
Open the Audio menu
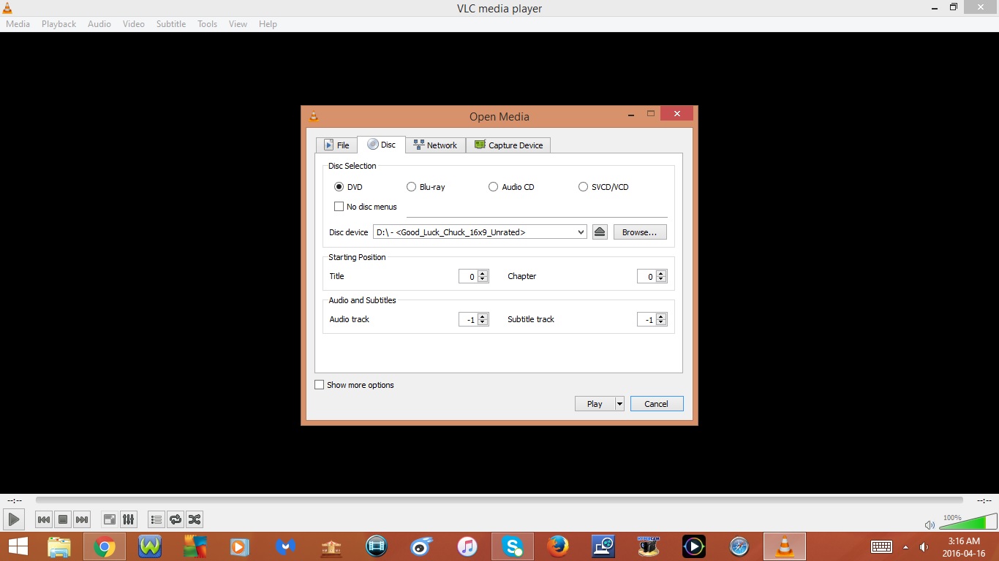point(99,24)
